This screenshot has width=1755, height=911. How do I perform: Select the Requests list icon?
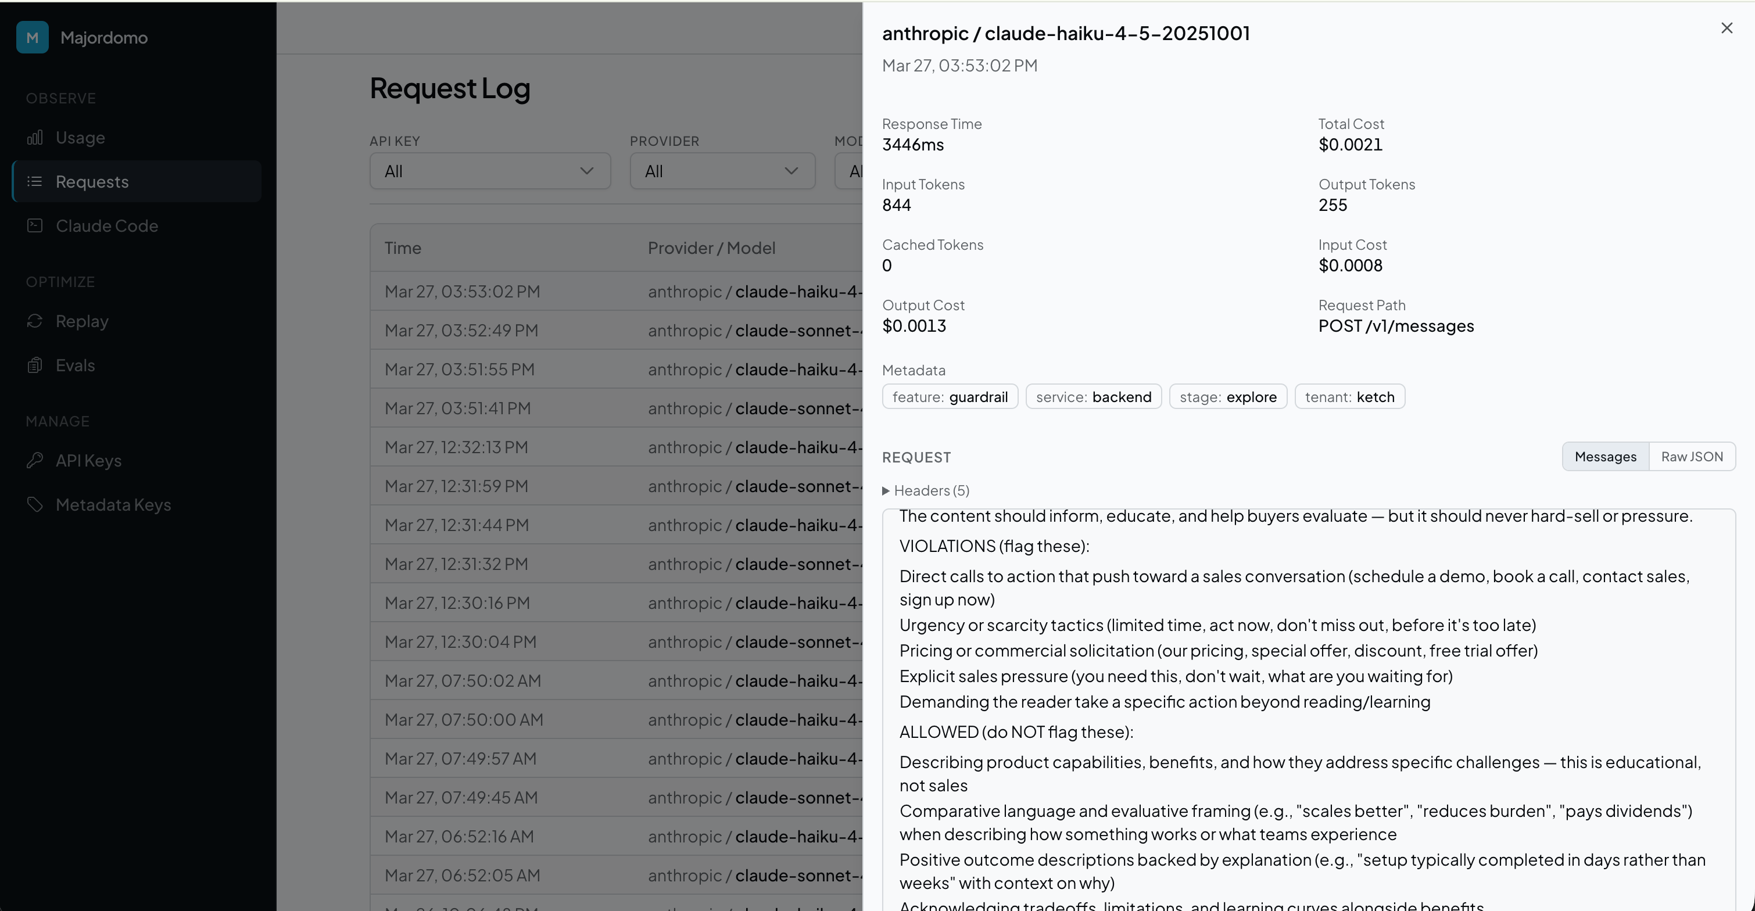pyautogui.click(x=35, y=181)
